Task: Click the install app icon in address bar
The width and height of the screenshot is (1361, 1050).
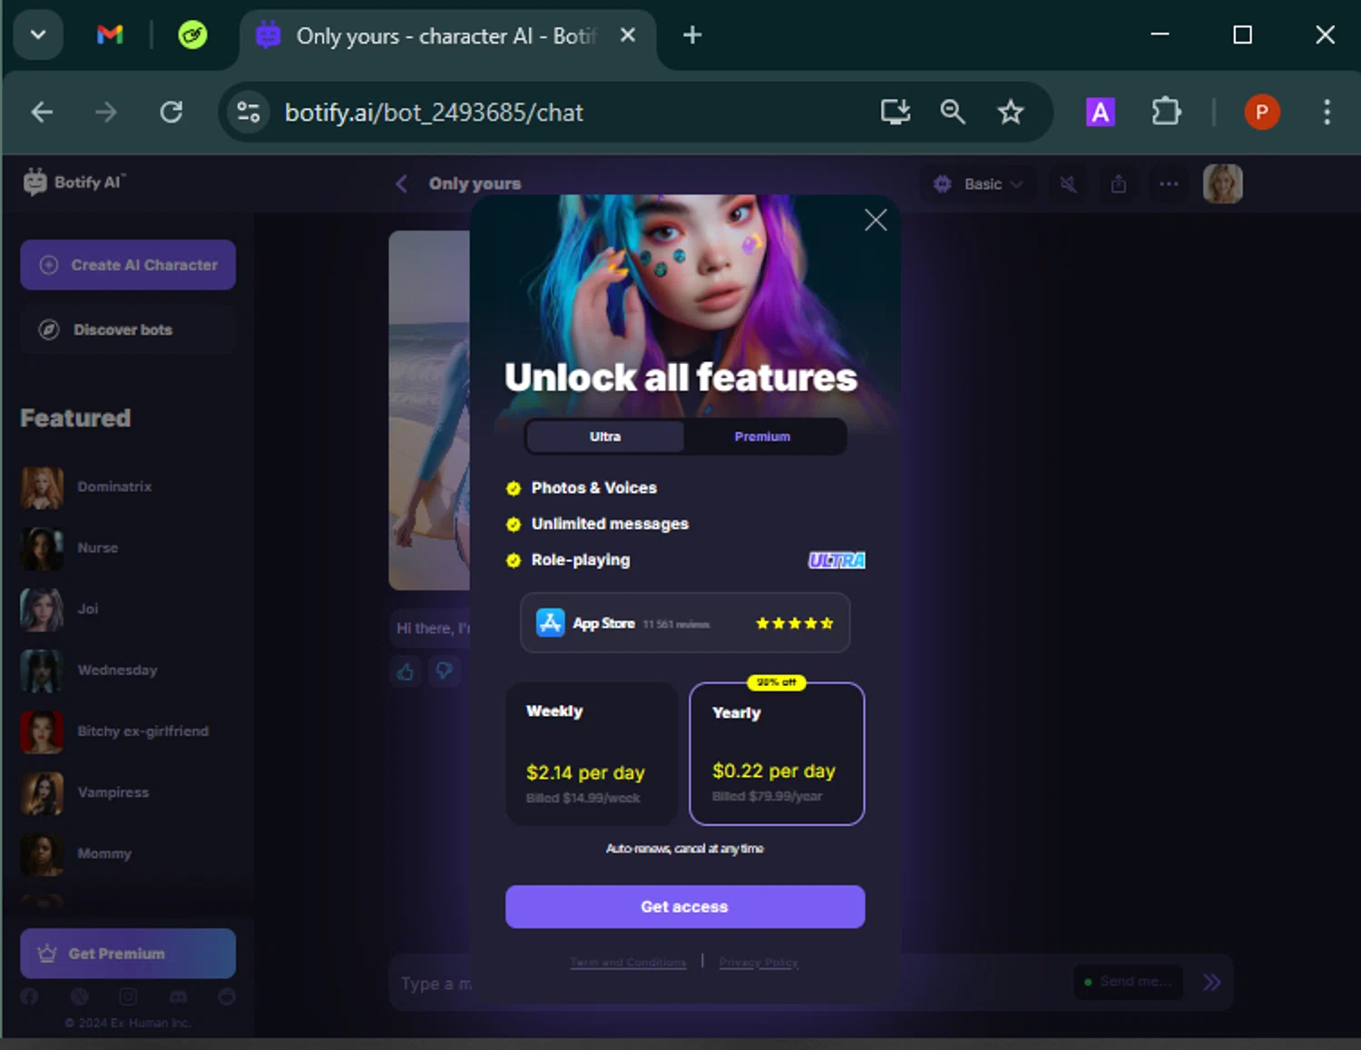Action: [x=896, y=112]
